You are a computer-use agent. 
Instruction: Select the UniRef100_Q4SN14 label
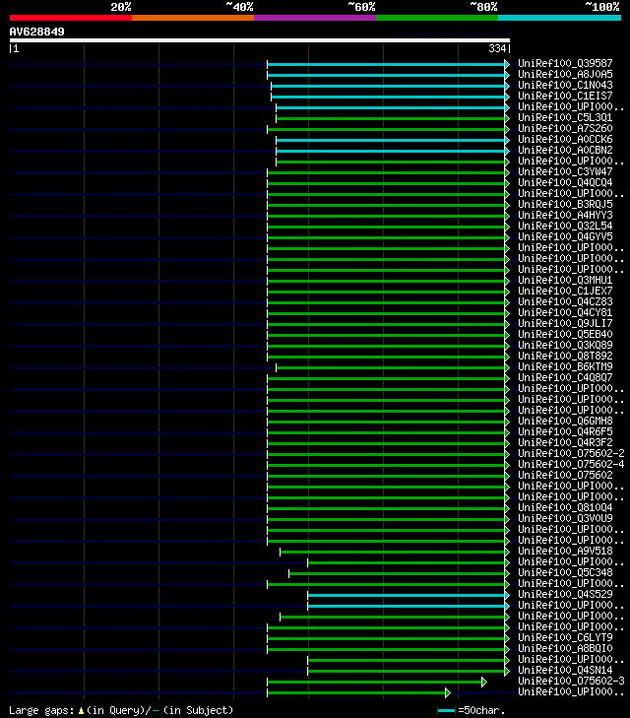point(565,671)
